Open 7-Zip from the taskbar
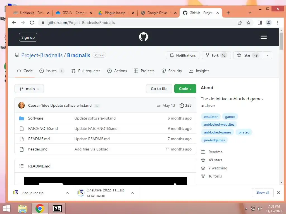The width and height of the screenshot is (286, 214). tap(57, 208)
